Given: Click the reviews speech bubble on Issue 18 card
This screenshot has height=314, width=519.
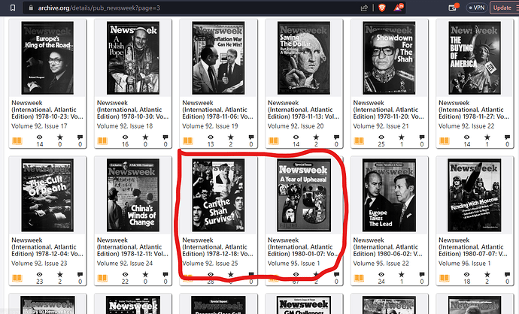Looking at the screenshot, I should [165, 137].
